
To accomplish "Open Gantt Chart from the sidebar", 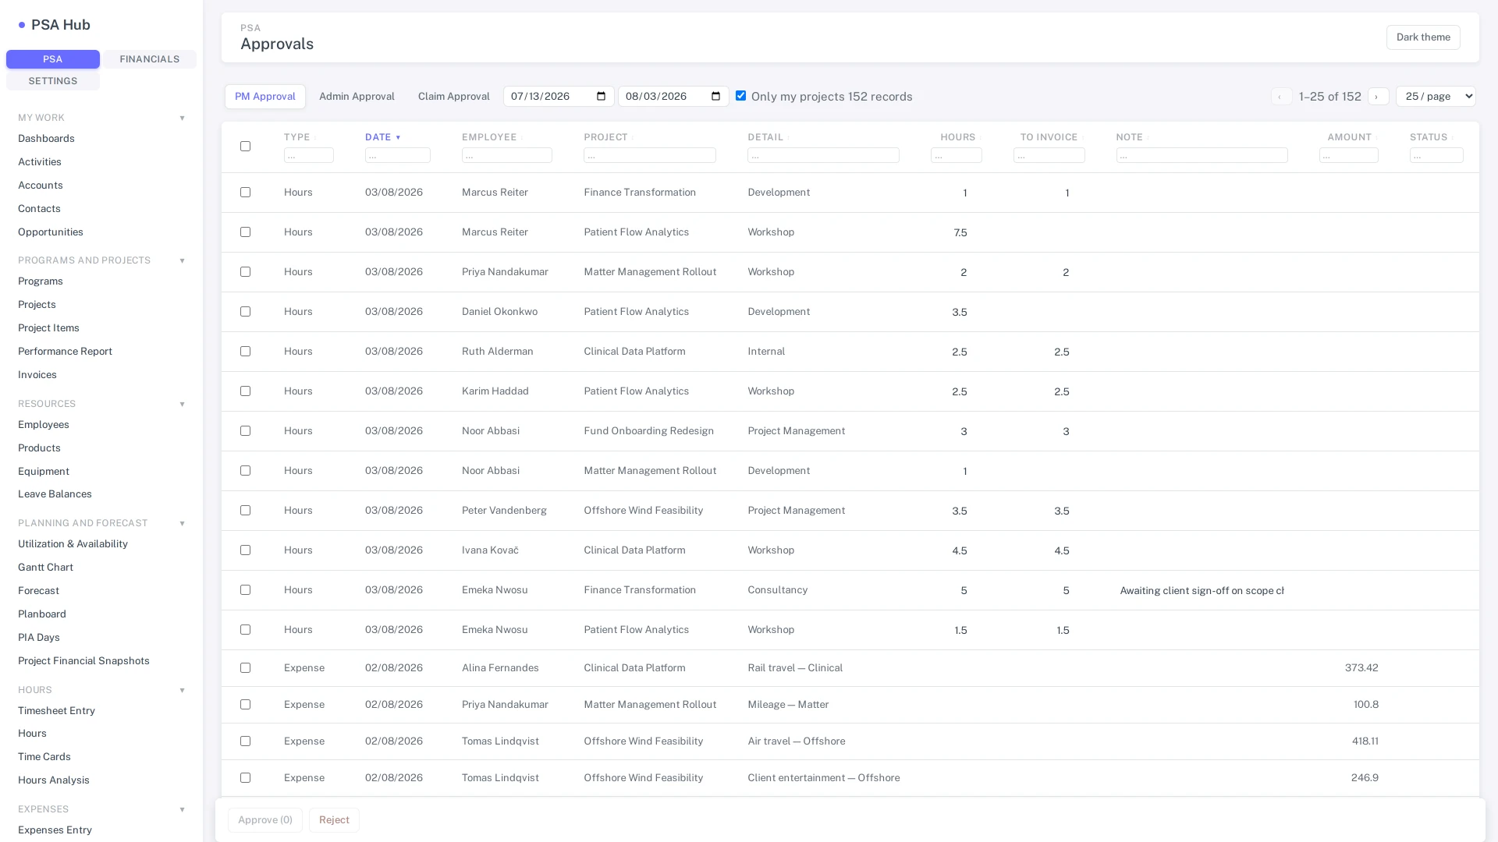I will pos(45,568).
